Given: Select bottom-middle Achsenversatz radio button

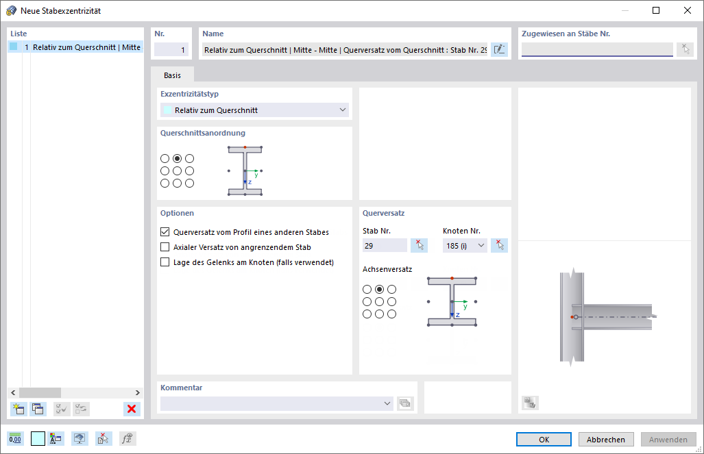Looking at the screenshot, I should [x=379, y=314].
